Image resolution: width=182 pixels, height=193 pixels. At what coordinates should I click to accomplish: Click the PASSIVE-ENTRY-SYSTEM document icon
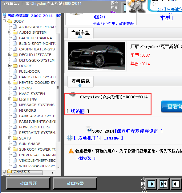15,121
